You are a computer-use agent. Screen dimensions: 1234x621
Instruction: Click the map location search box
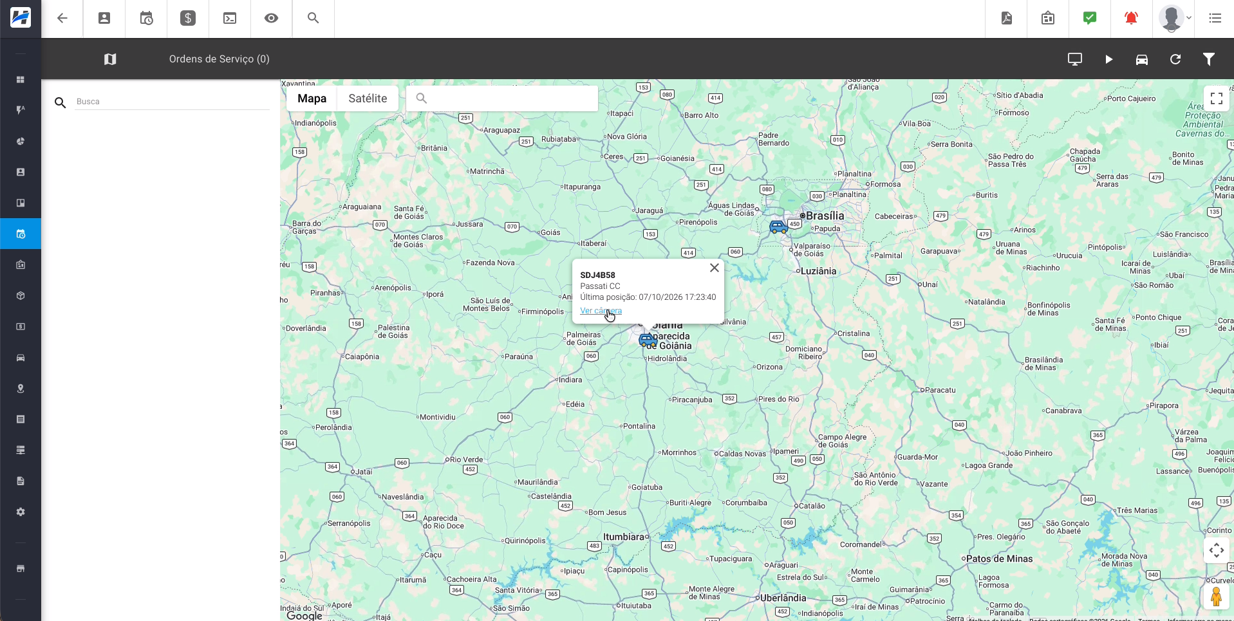coord(502,98)
